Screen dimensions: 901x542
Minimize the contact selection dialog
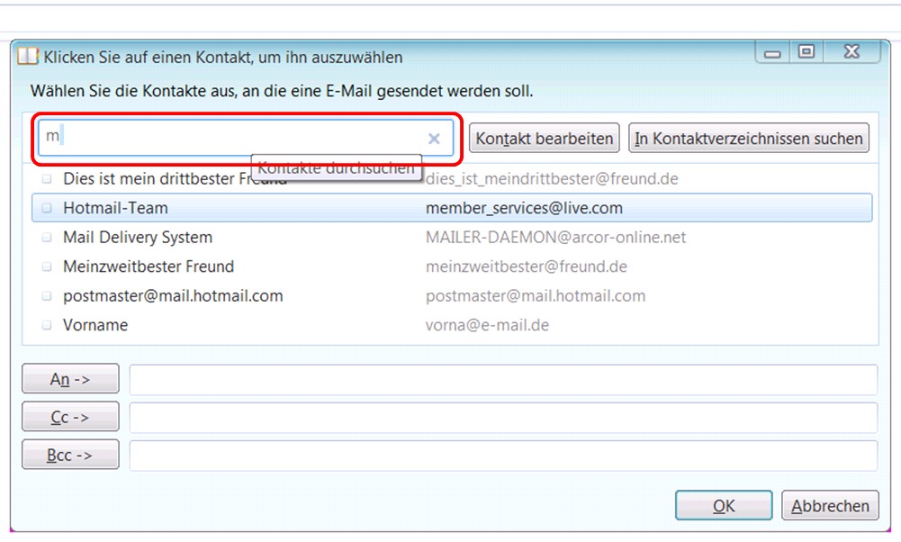772,52
